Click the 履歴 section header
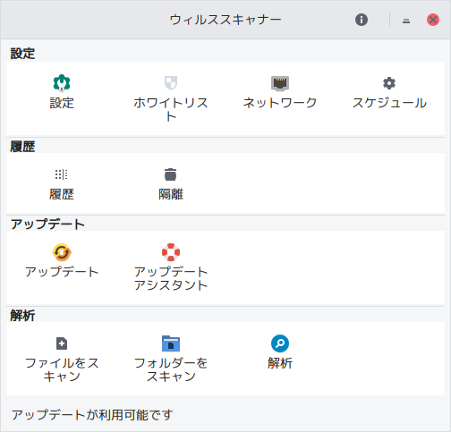 (x=22, y=147)
